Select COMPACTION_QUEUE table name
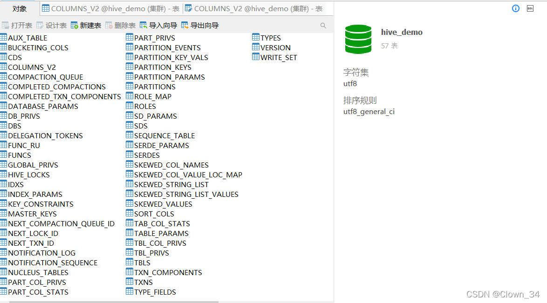547x303 pixels. pyautogui.click(x=46, y=77)
